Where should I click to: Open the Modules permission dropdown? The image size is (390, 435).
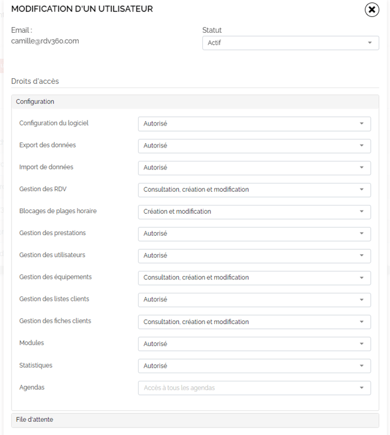point(254,344)
